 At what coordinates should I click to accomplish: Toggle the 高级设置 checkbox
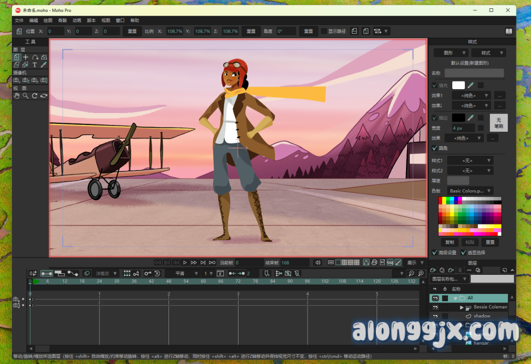(435, 253)
